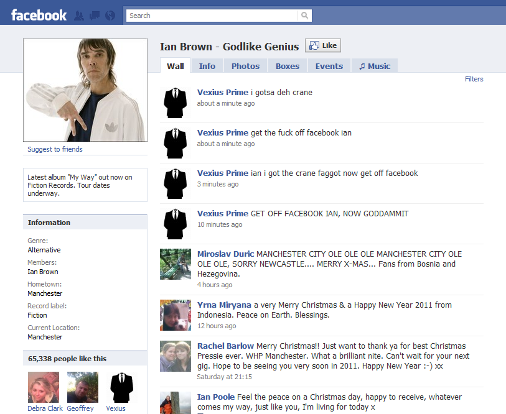Click the music note icon on the Music tab

pos(361,65)
